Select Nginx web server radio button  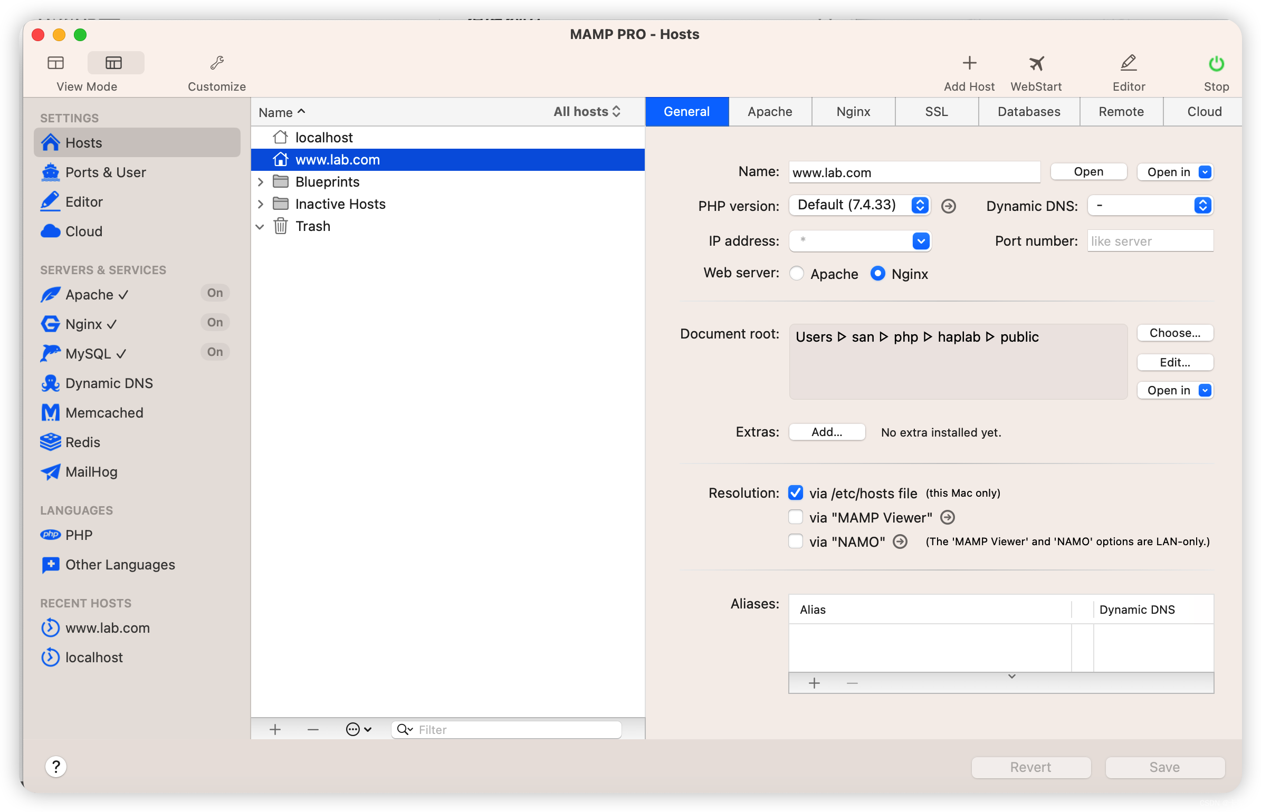pyautogui.click(x=878, y=273)
